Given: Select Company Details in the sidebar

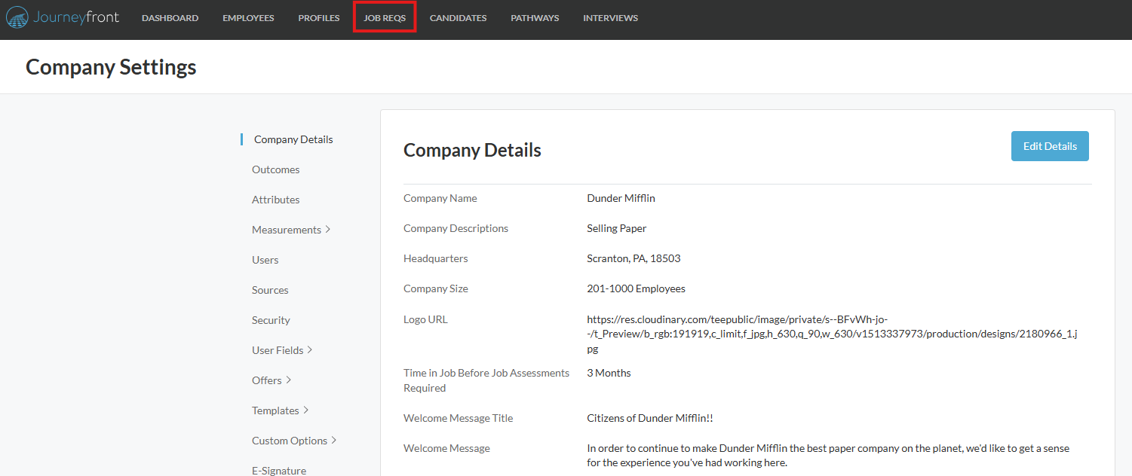Looking at the screenshot, I should coord(293,139).
